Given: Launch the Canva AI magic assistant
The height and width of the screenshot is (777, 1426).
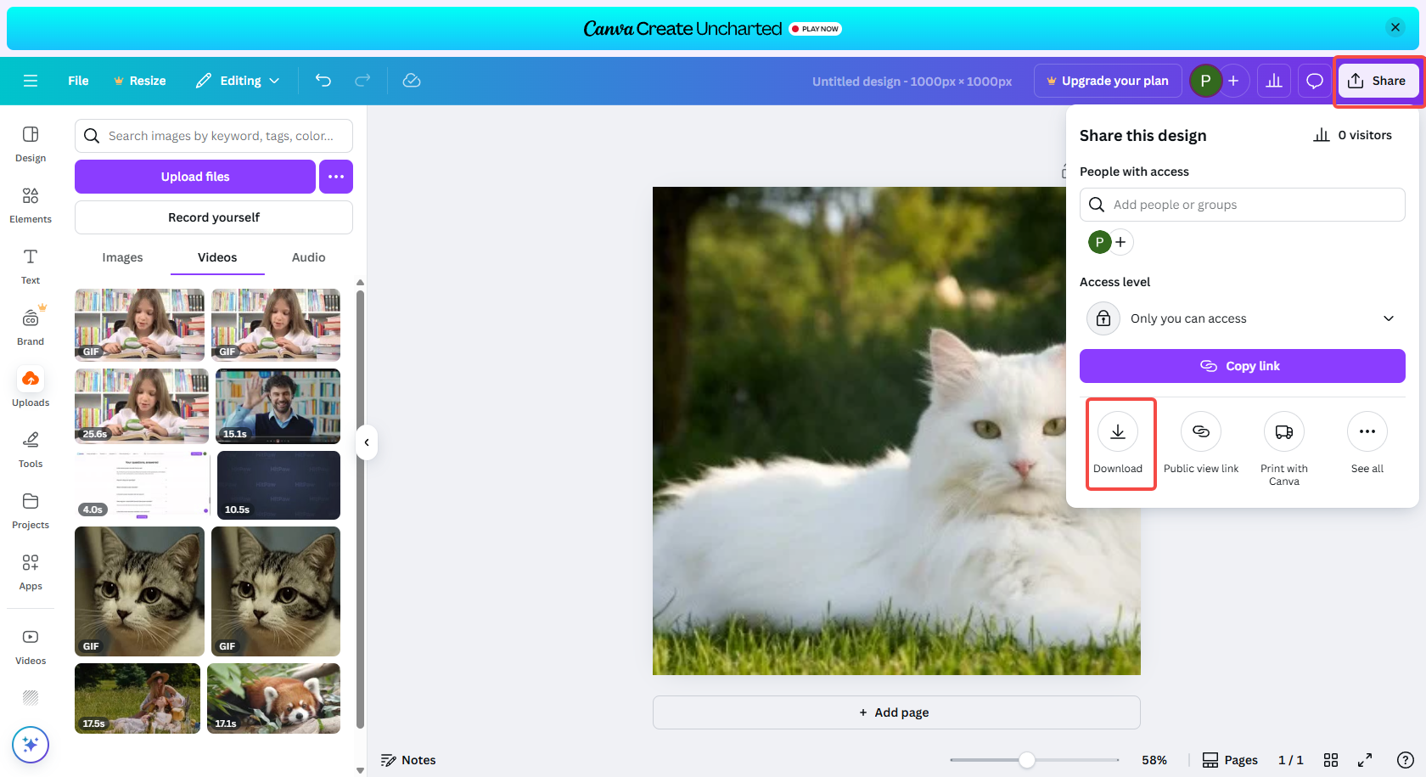Looking at the screenshot, I should 31,745.
